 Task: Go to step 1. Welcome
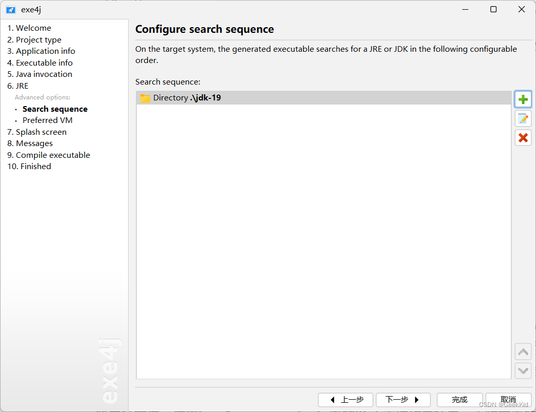pyautogui.click(x=29, y=28)
